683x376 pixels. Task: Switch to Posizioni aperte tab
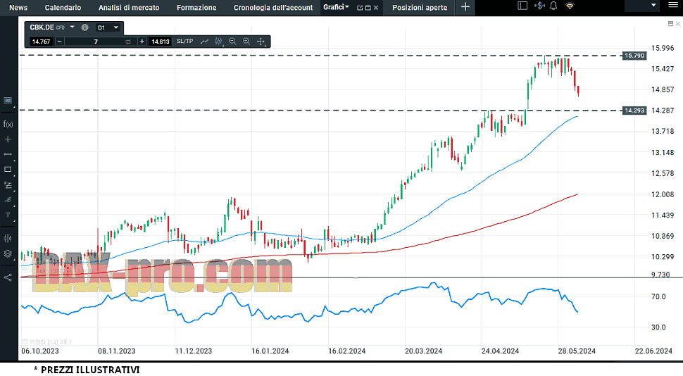[420, 8]
